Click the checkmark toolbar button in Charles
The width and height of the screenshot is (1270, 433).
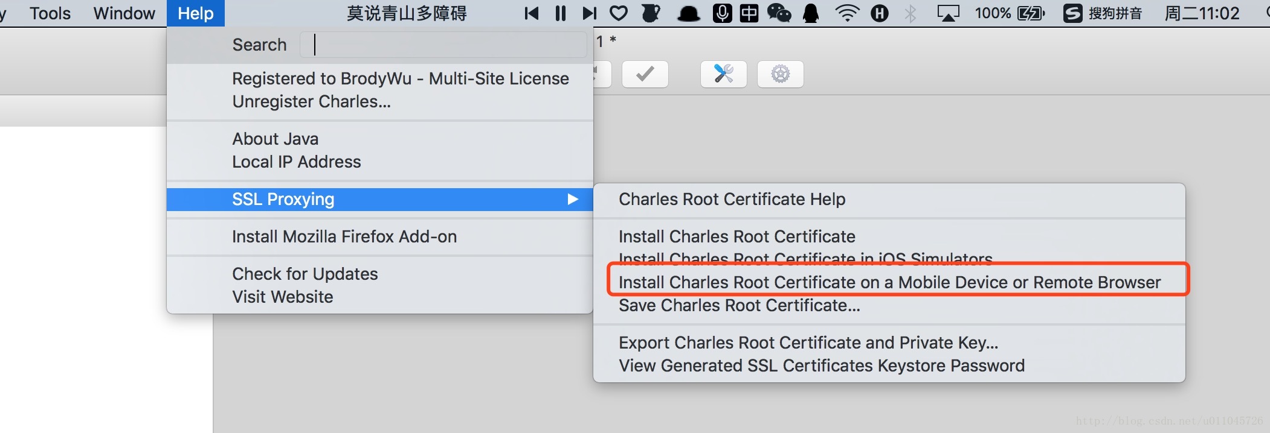coord(645,74)
